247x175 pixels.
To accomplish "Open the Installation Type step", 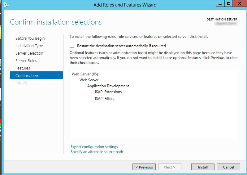I will coord(29,46).
